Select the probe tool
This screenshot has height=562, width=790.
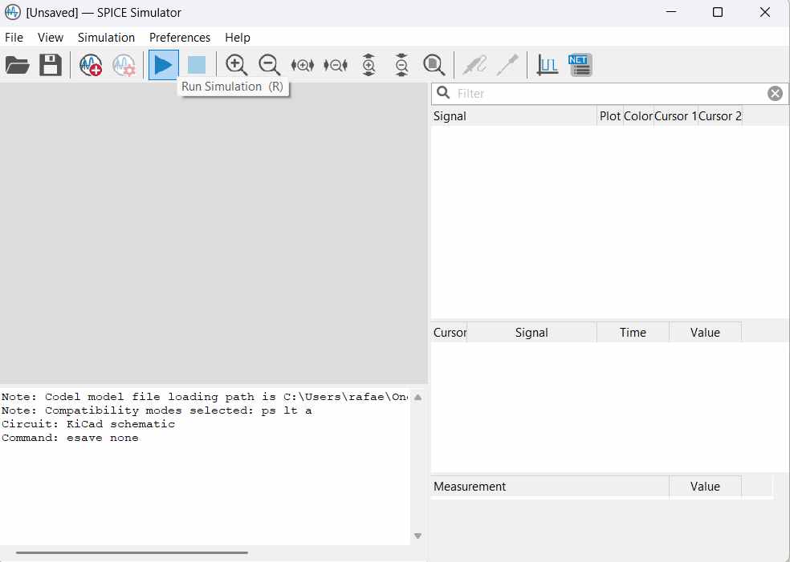click(x=474, y=66)
